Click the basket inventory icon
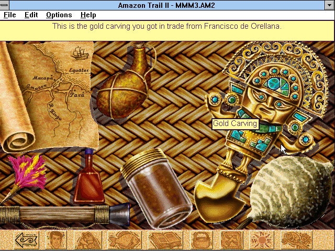This screenshot has width=335, height=251. [201, 240]
